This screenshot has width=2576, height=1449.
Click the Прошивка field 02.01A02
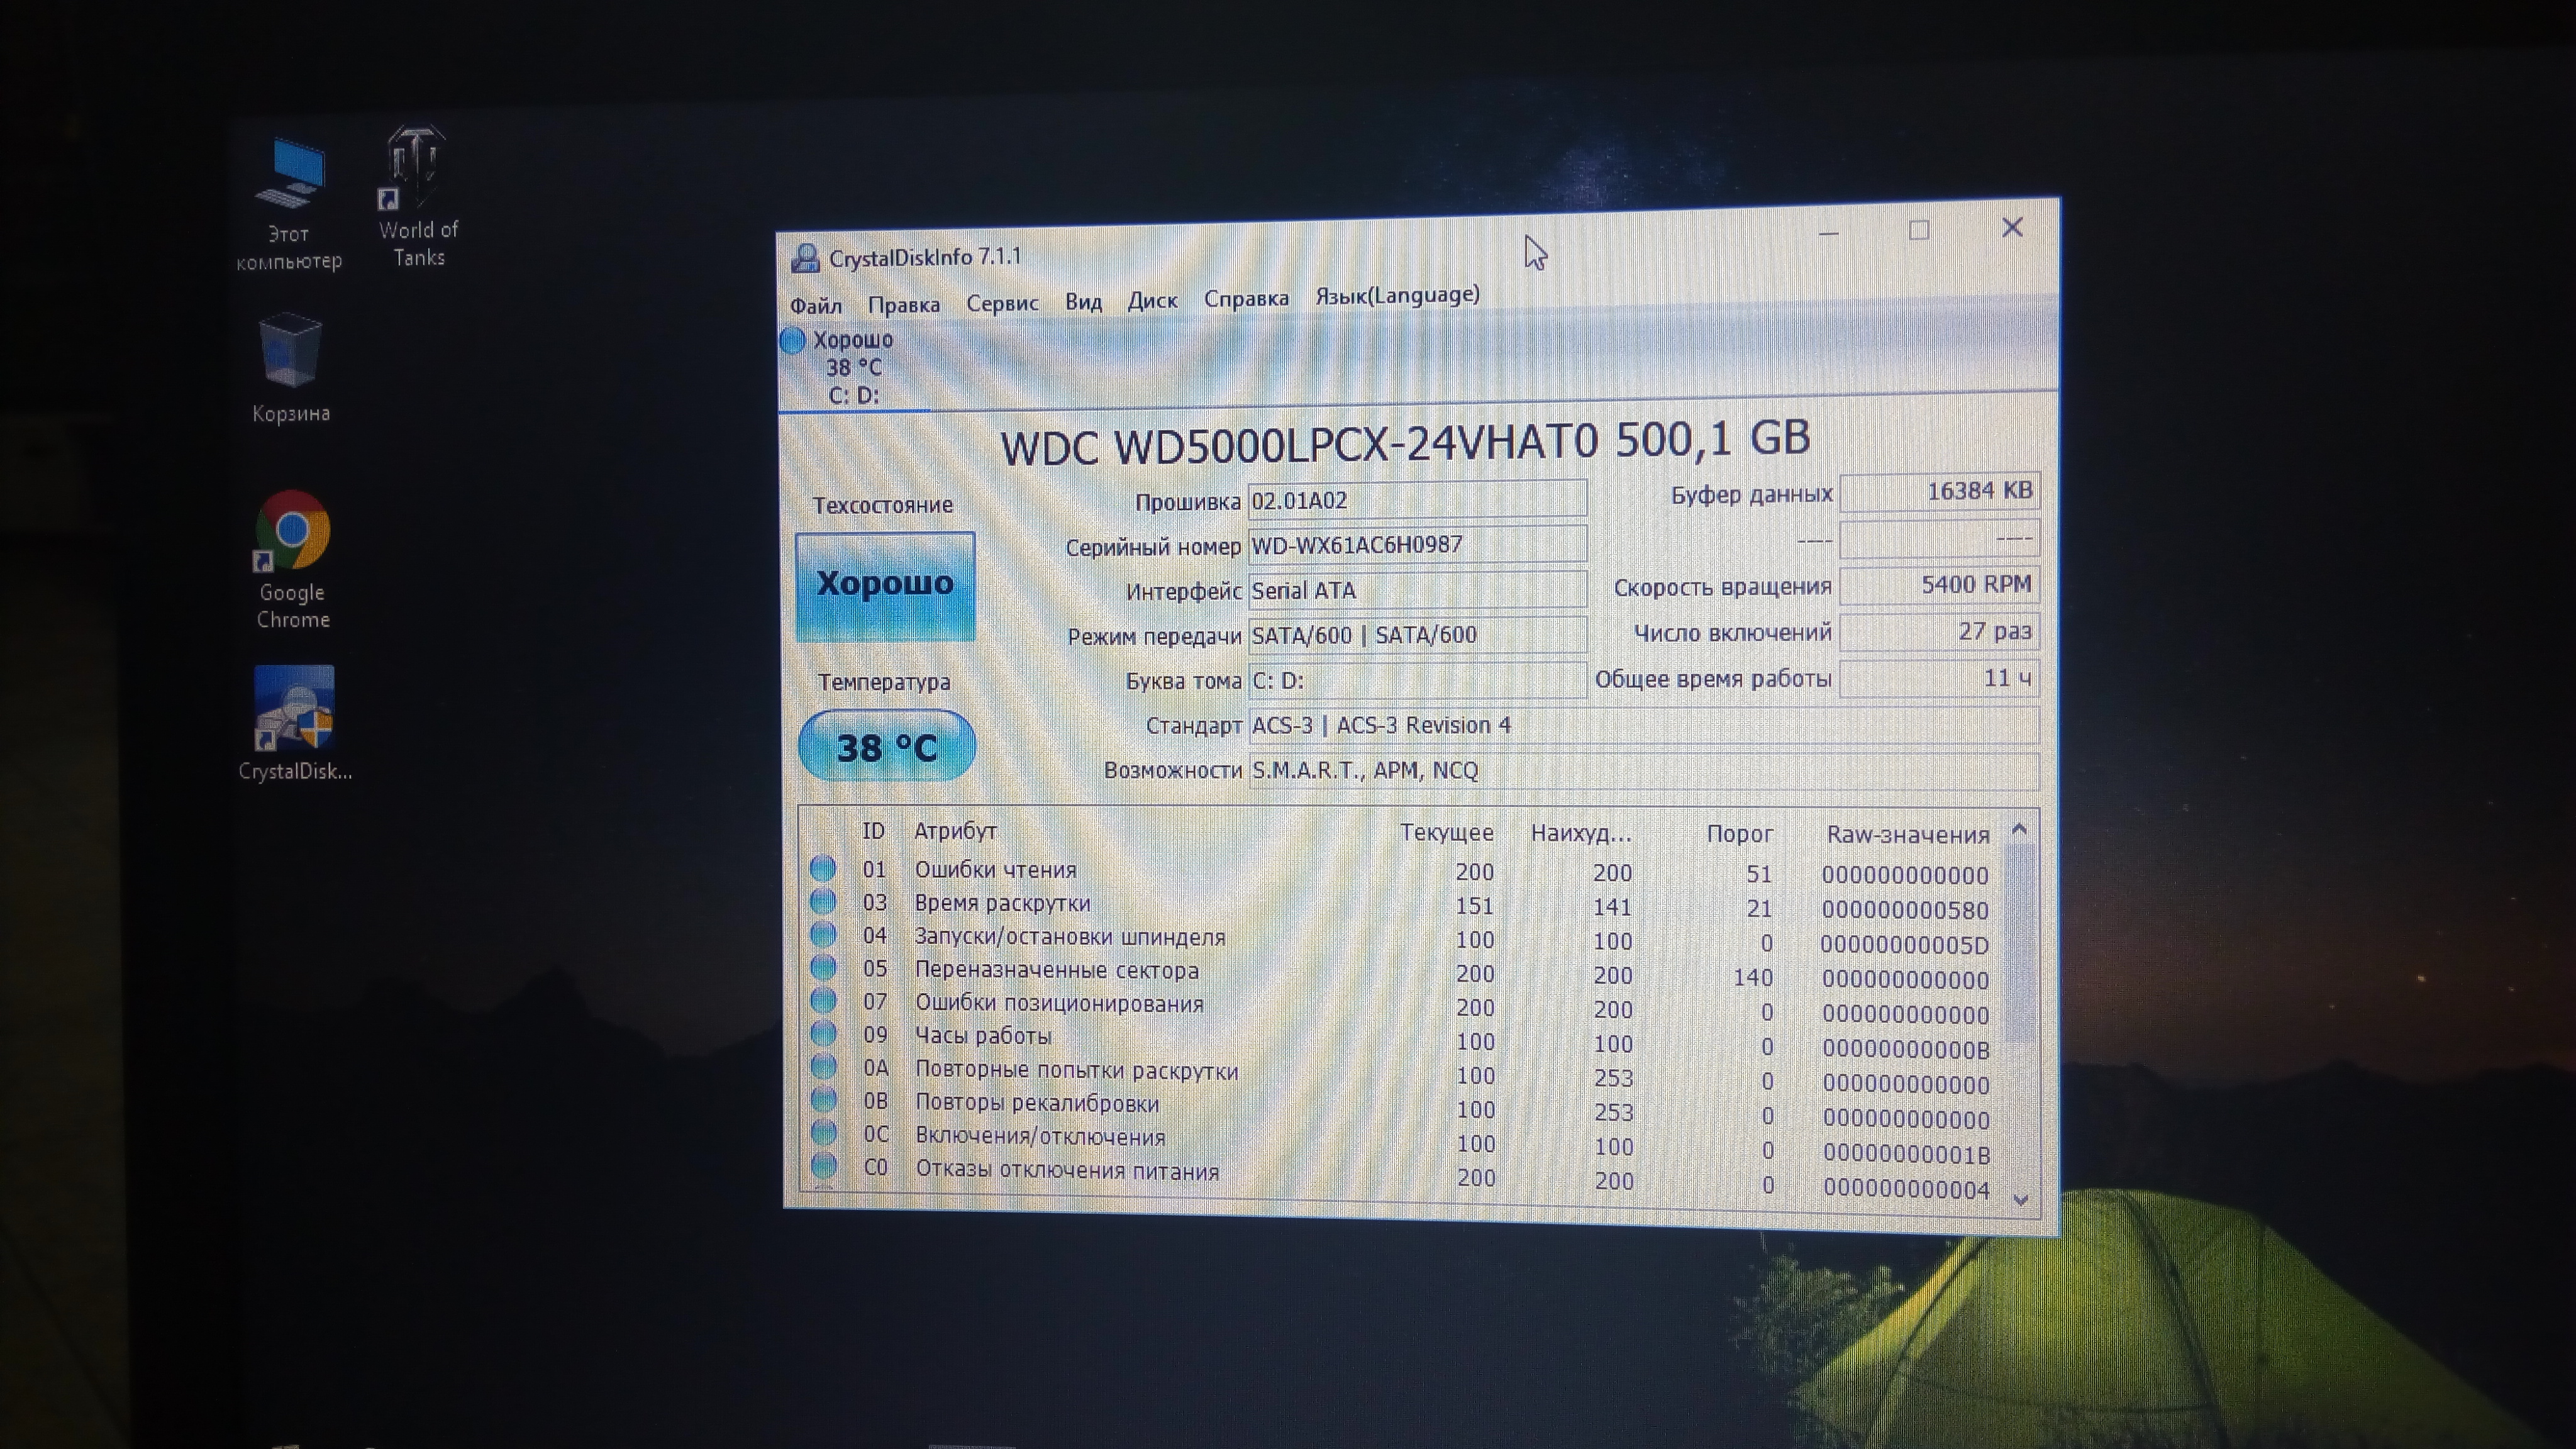click(1417, 500)
